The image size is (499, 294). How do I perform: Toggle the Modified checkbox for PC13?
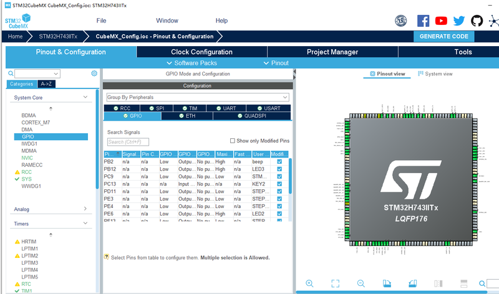279,184
